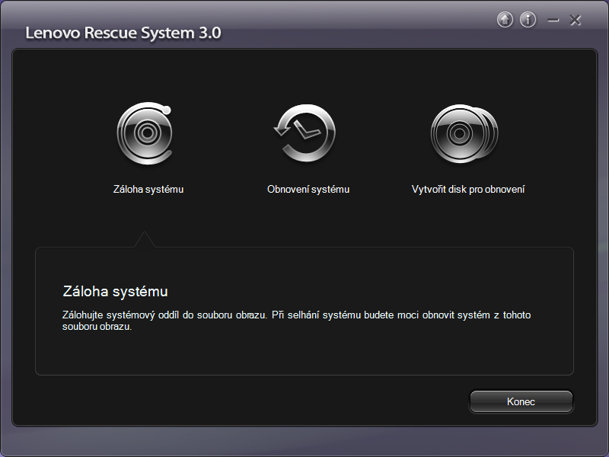Select the 'Záloha systému' label under the icon
This screenshot has height=457, width=609.
(x=148, y=190)
